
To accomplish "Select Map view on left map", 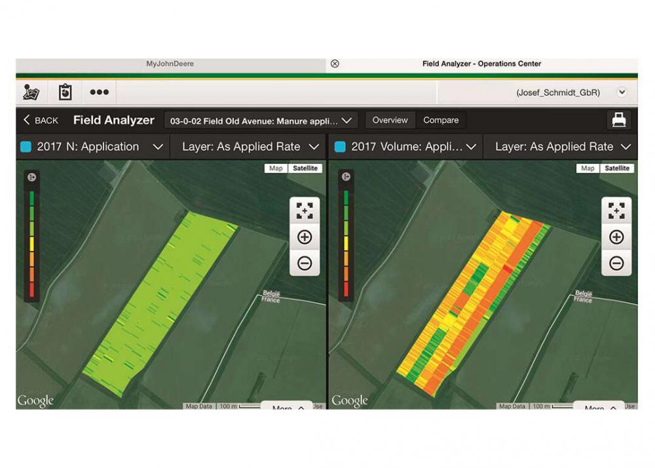I will click(276, 168).
